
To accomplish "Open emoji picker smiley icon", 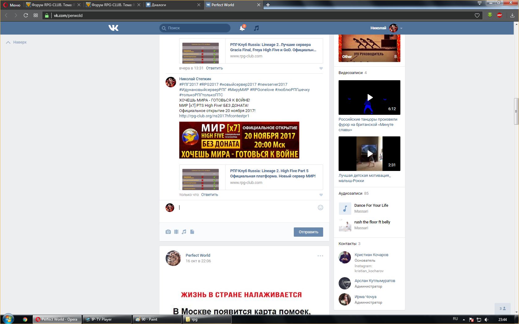I will (320, 207).
